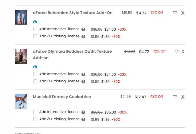Open Muelsfell Fantasy Cockatrice product link
The height and width of the screenshot is (134, 196).
[62, 97]
